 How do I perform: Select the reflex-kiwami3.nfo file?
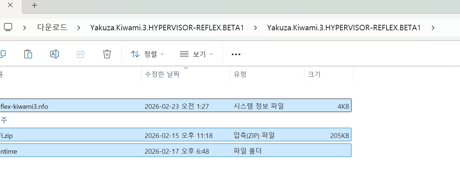24,106
